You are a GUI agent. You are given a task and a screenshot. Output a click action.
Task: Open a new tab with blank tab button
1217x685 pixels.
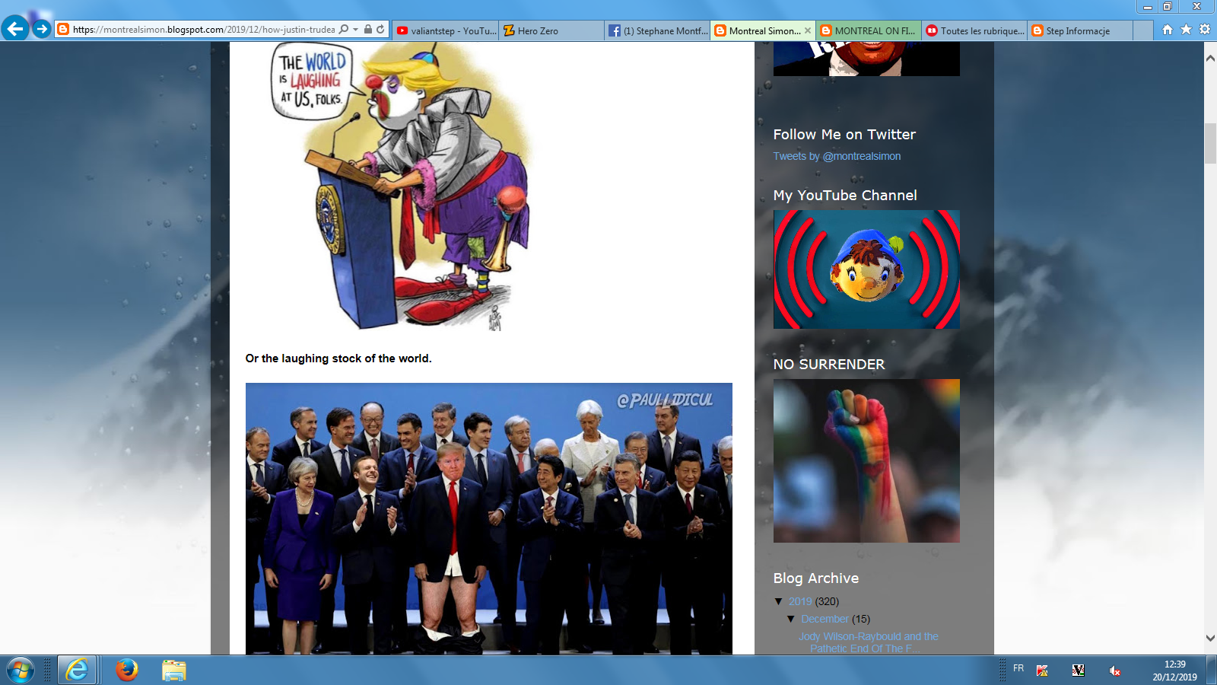click(1143, 31)
